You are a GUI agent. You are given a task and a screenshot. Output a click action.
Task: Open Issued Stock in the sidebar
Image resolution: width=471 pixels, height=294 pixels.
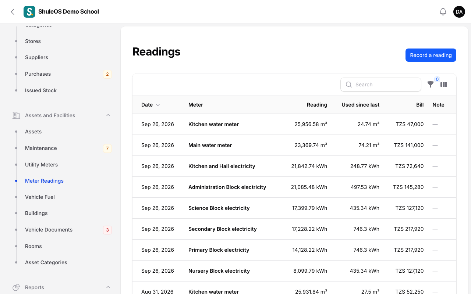click(41, 90)
